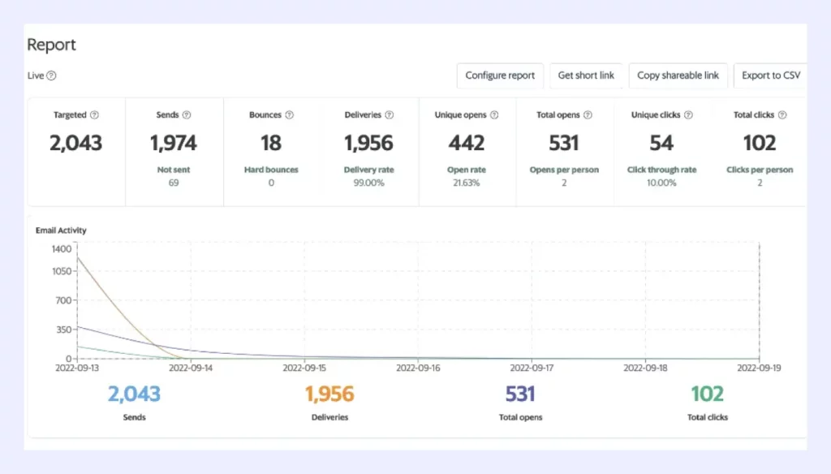Click Delivery rate value 99.00%
This screenshot has height=474, width=831.
369,183
